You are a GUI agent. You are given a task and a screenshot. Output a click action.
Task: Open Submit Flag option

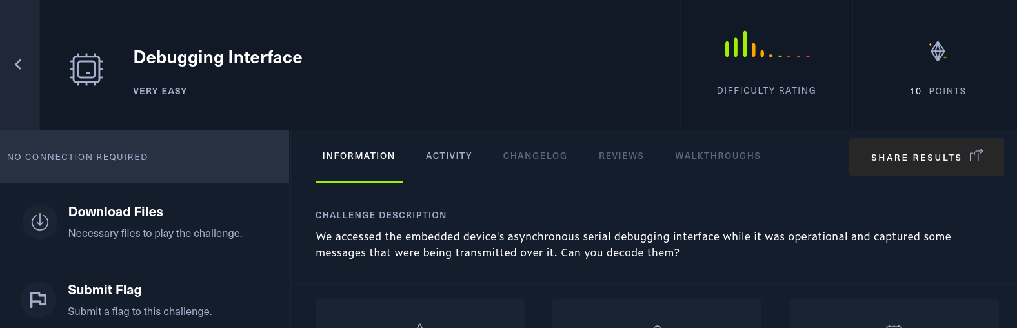point(145,300)
